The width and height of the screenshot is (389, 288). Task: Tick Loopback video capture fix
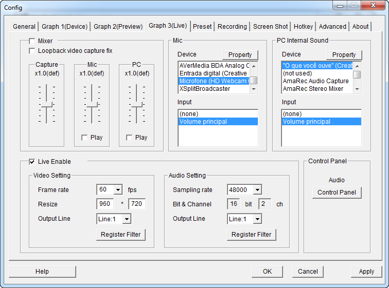[x=32, y=51]
